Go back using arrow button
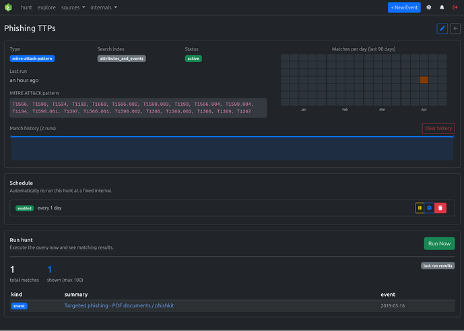This screenshot has height=331, width=464. (455, 28)
